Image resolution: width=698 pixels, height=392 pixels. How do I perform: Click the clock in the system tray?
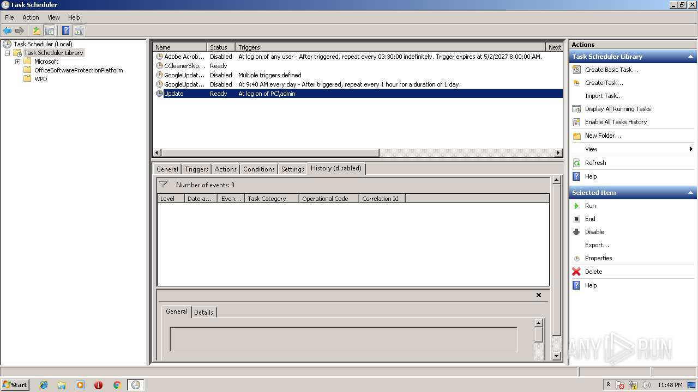(x=670, y=385)
